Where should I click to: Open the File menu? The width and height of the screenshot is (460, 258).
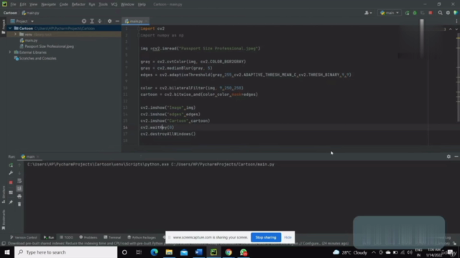pos(13,4)
